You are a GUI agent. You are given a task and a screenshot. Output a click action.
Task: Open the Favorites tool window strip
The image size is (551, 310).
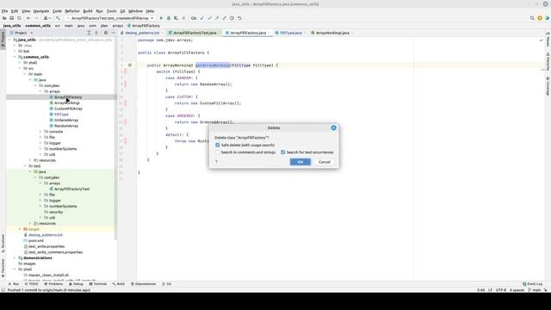(x=3, y=269)
